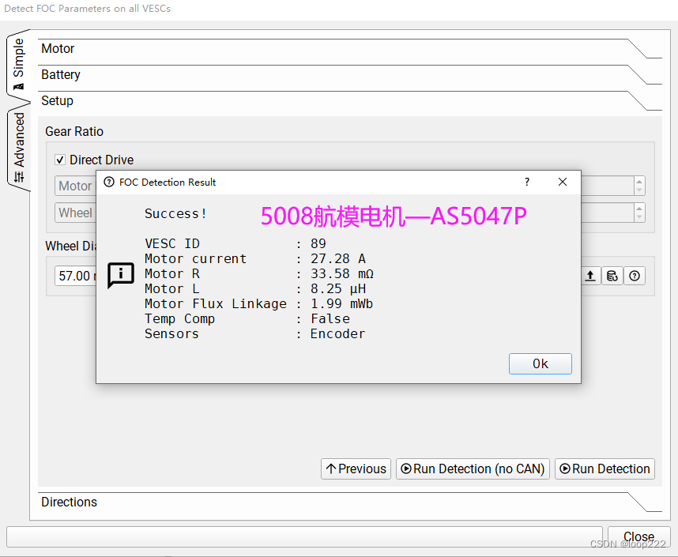The height and width of the screenshot is (557, 678).
Task: Click the upload value icon beside wheel diameter
Action: pos(590,276)
